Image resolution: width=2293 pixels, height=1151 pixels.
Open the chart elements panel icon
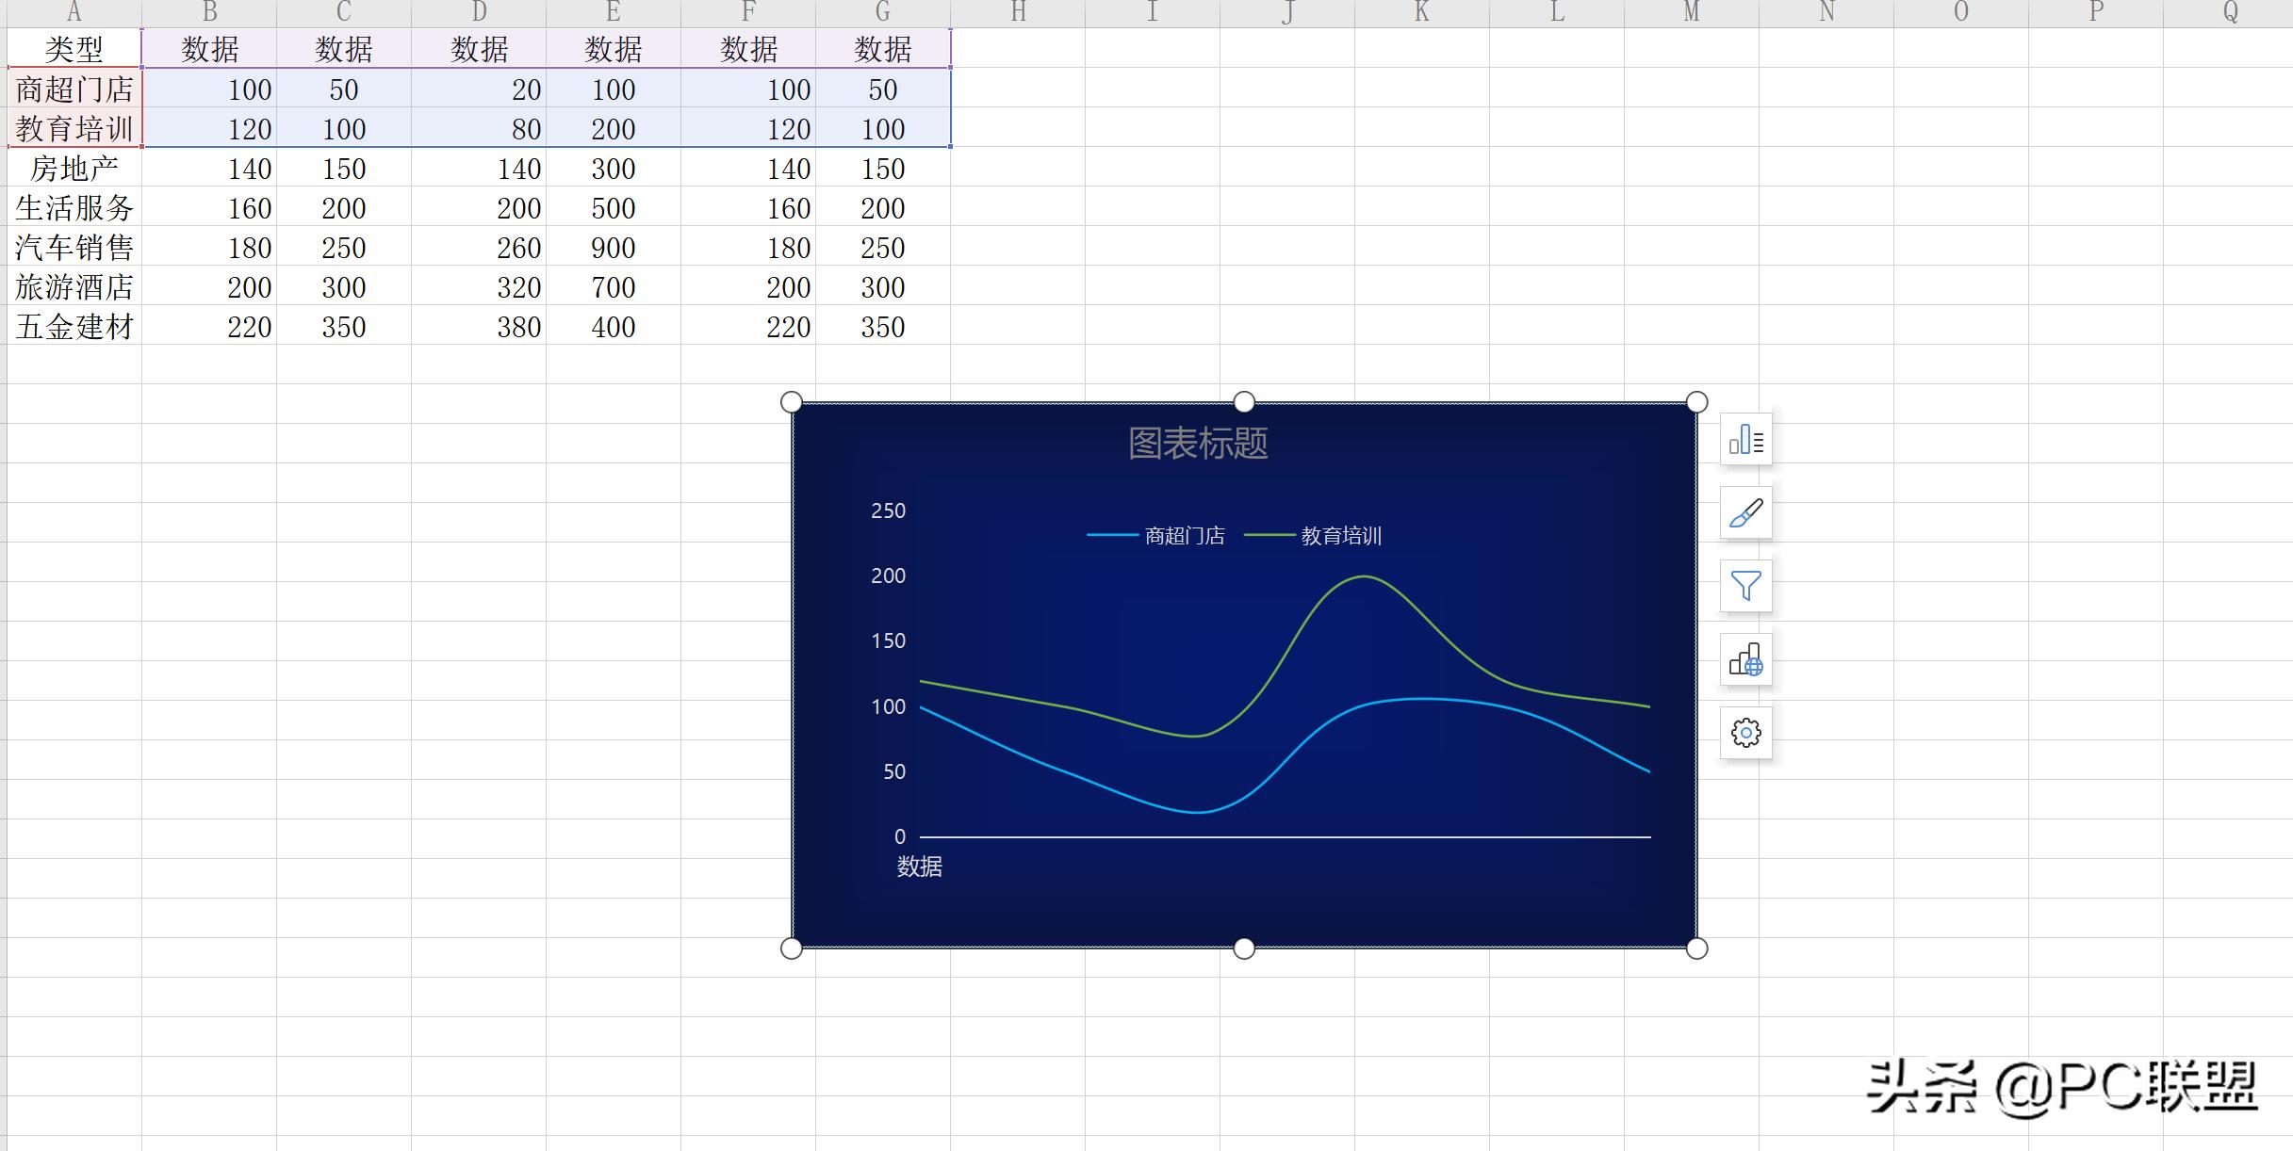coord(1745,439)
